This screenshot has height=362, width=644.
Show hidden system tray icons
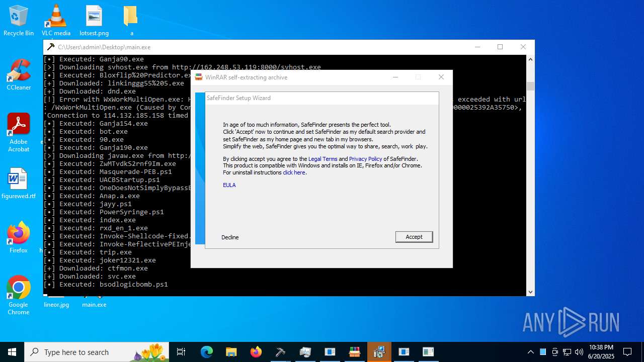click(530, 352)
